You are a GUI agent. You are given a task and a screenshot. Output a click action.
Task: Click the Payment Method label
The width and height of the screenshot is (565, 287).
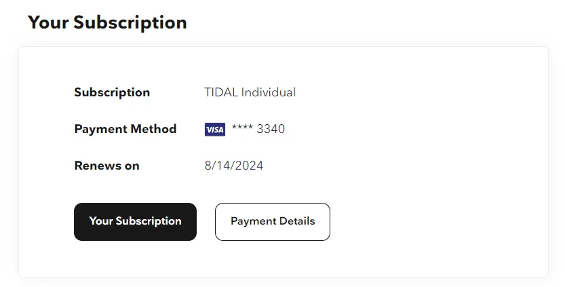pos(125,129)
